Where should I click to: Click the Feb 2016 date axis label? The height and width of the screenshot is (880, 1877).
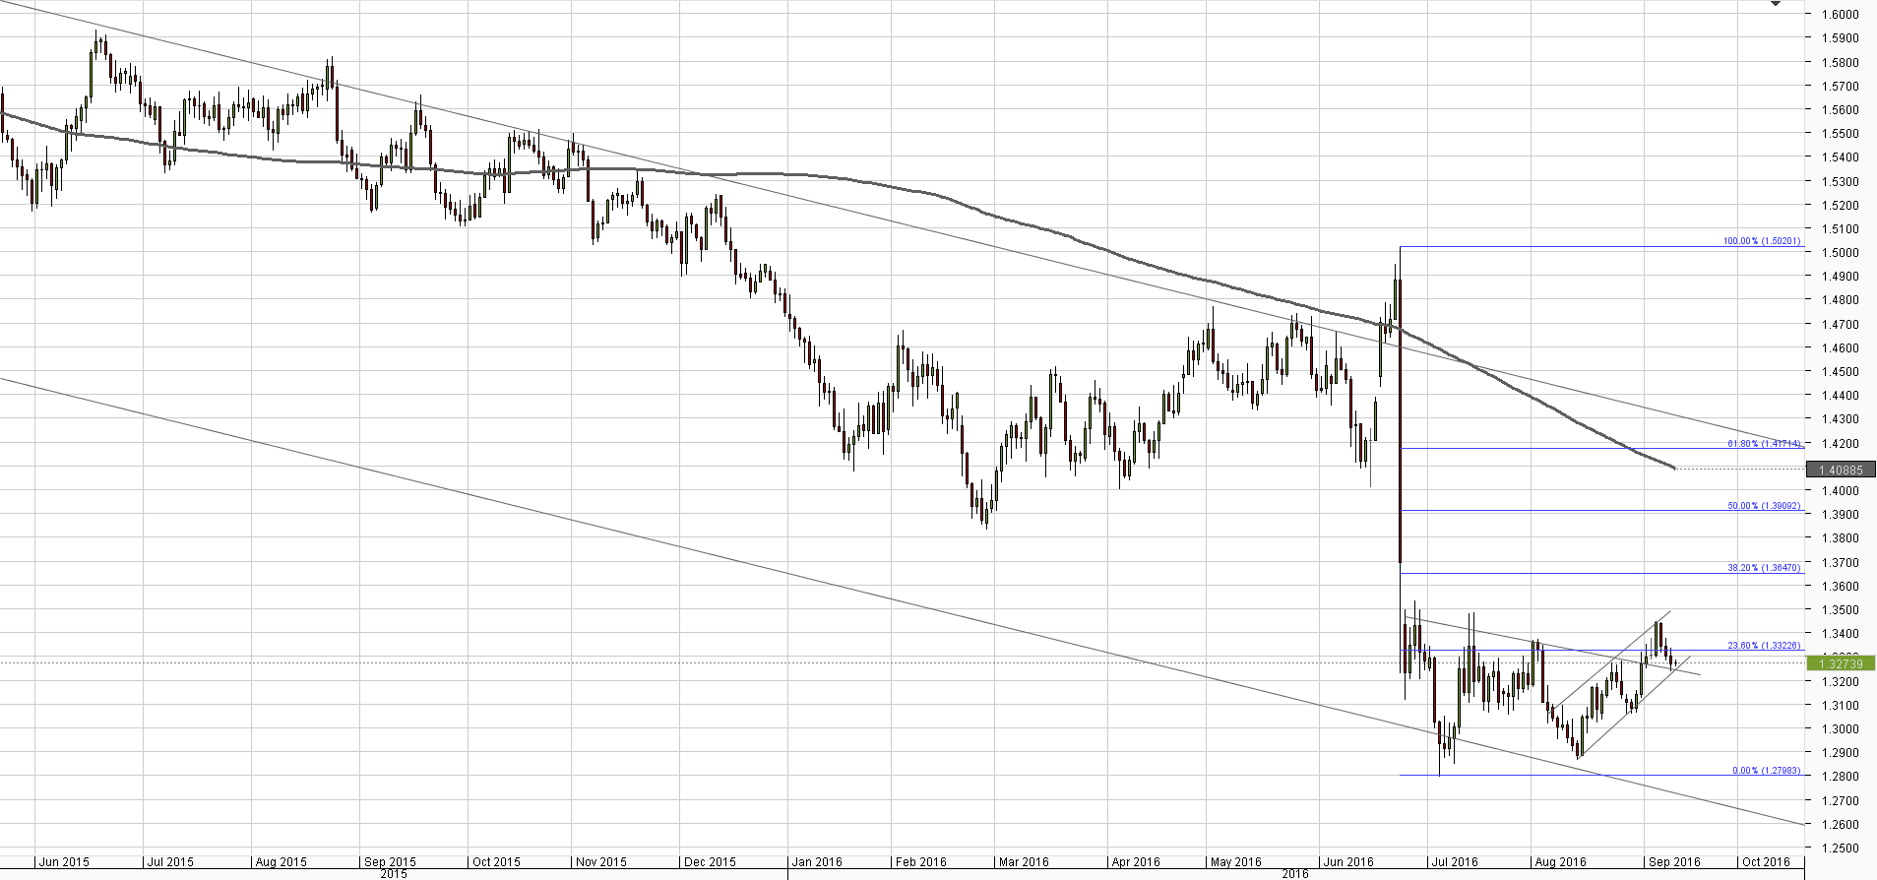coord(920,862)
